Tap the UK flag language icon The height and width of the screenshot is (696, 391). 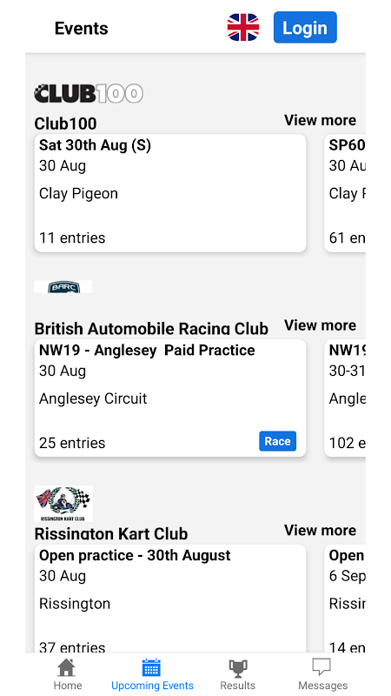pyautogui.click(x=243, y=28)
